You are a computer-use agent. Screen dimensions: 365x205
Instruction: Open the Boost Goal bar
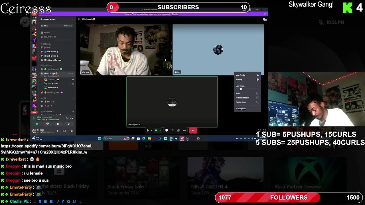coord(57,26)
